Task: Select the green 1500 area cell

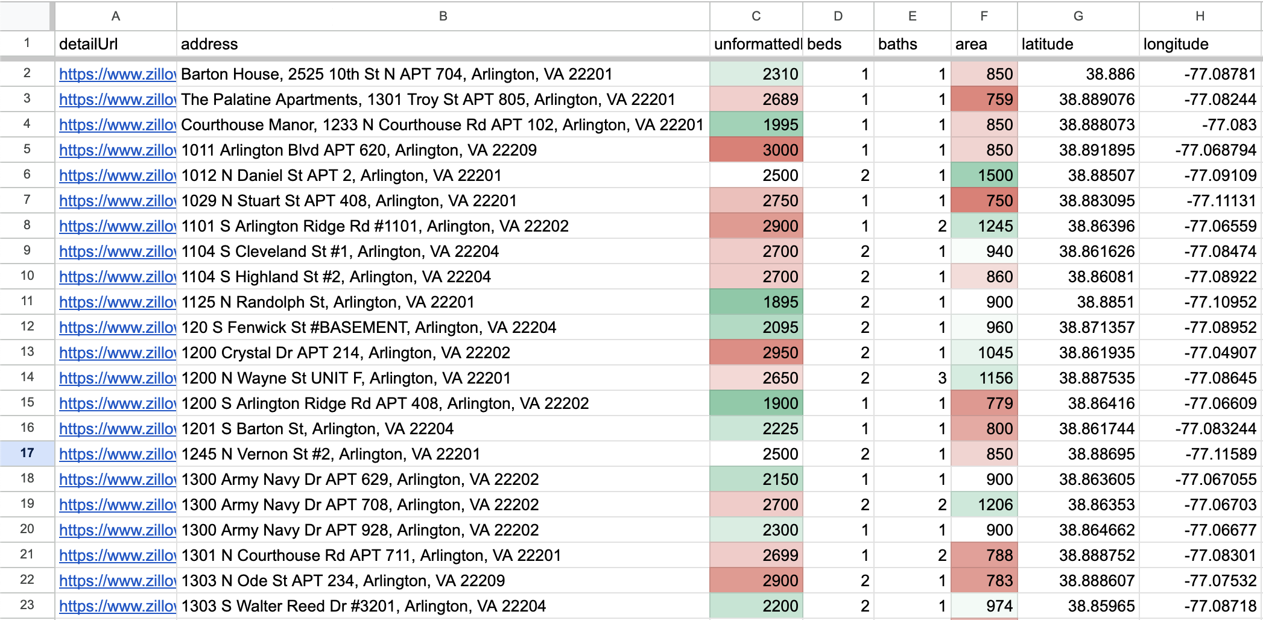Action: pyautogui.click(x=984, y=176)
